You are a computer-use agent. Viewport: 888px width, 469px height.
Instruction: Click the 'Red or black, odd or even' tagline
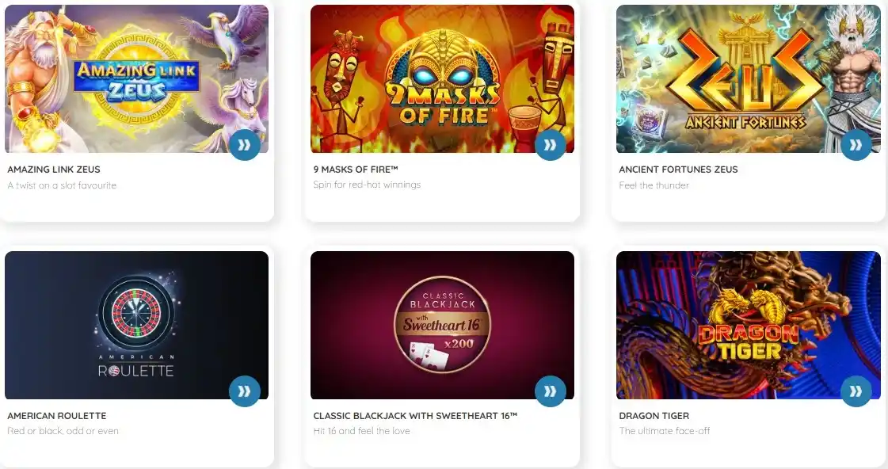coord(63,431)
